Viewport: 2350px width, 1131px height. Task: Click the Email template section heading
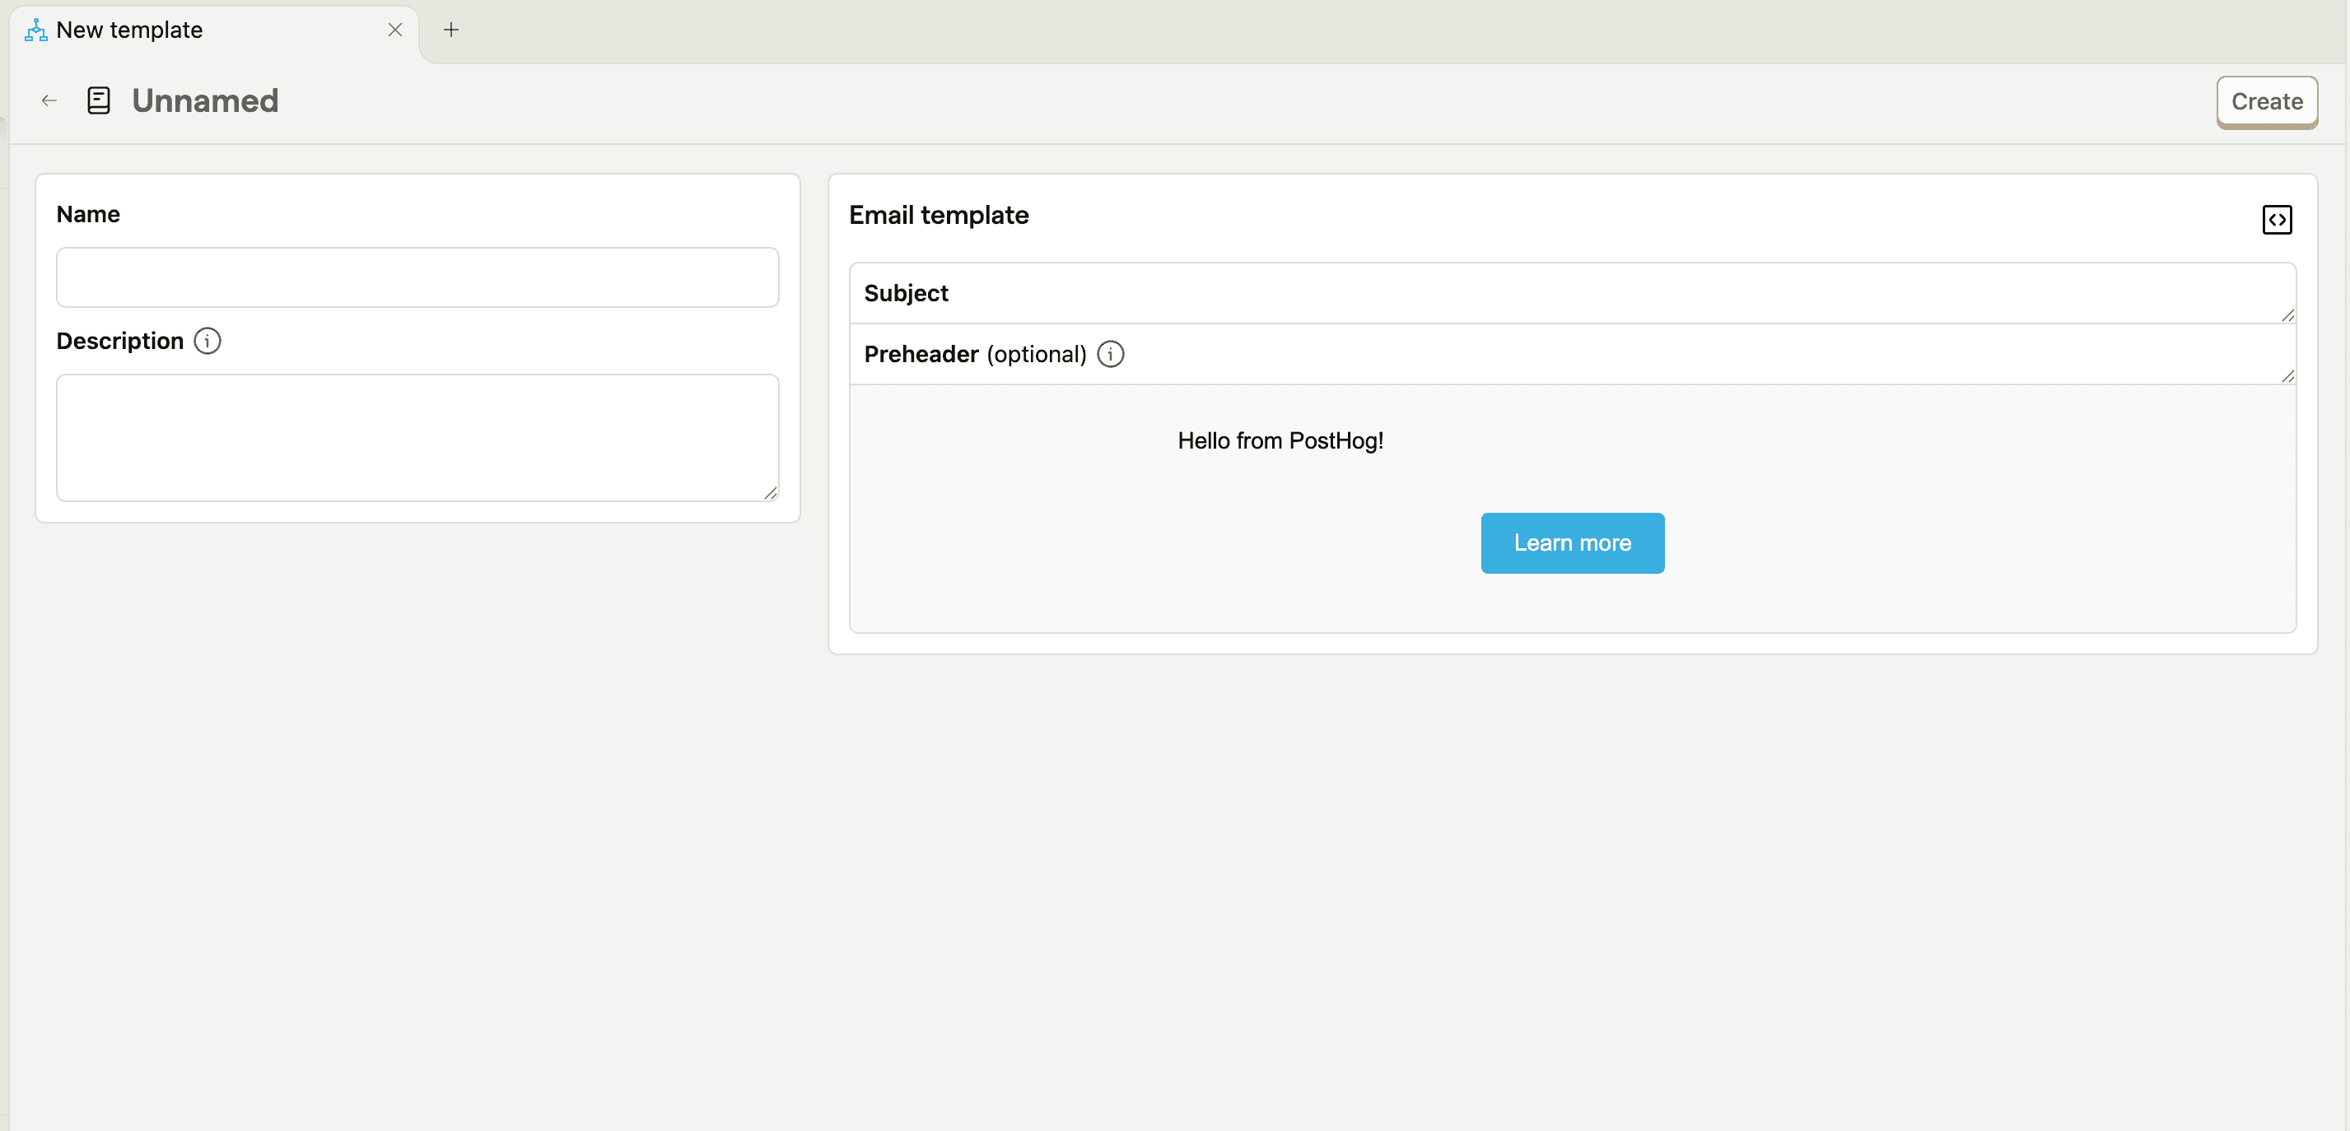coord(939,216)
